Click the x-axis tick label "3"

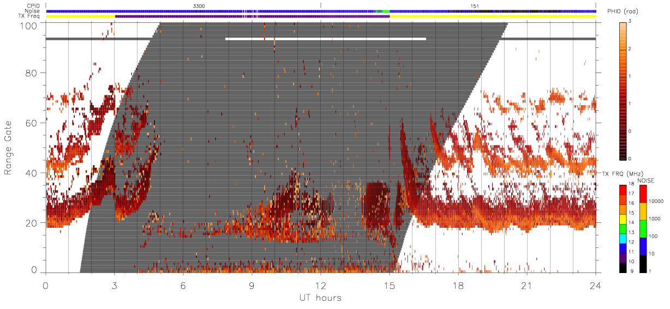tap(114, 285)
